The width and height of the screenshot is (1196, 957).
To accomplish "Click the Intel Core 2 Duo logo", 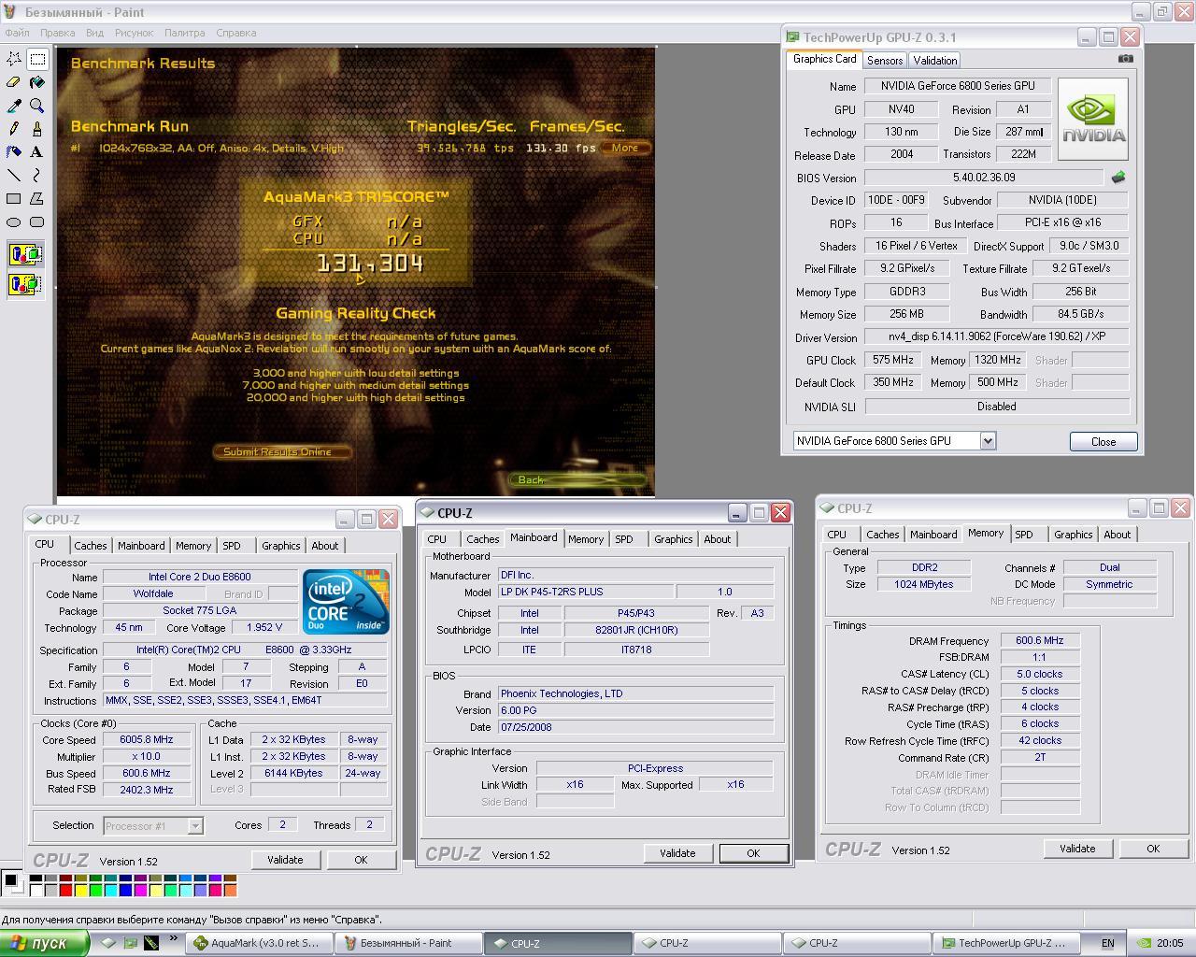I will tap(346, 602).
